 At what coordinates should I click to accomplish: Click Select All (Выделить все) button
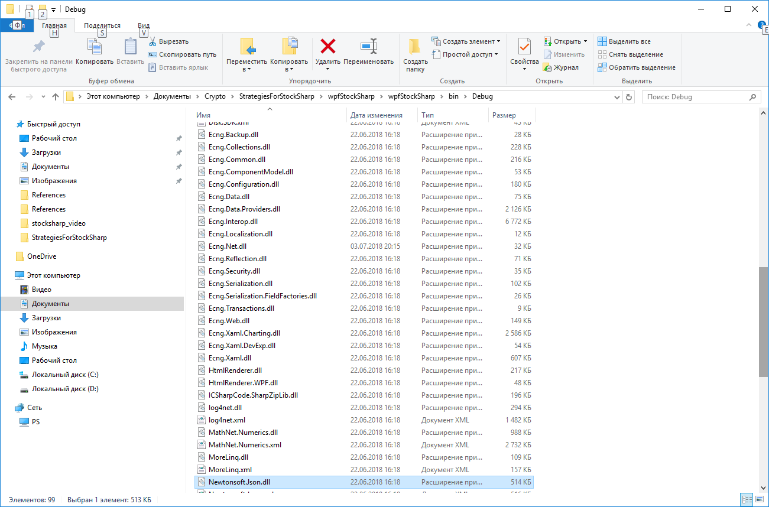[624, 41]
